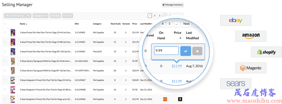Open Manage Inventory button

click(173, 5)
